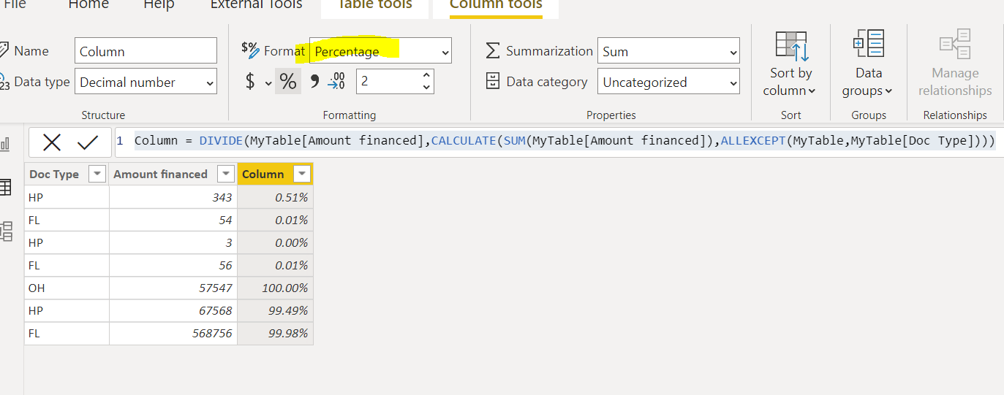Toggle the percentage format button
This screenshot has height=395, width=1004.
pyautogui.click(x=288, y=82)
